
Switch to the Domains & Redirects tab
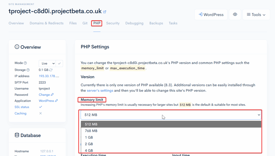46,23
